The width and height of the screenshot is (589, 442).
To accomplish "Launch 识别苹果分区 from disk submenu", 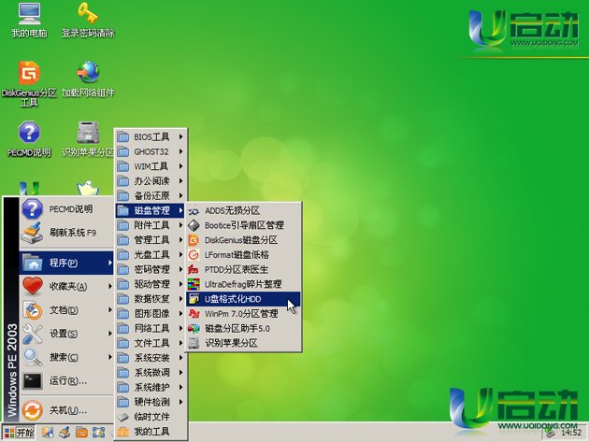I will [243, 343].
